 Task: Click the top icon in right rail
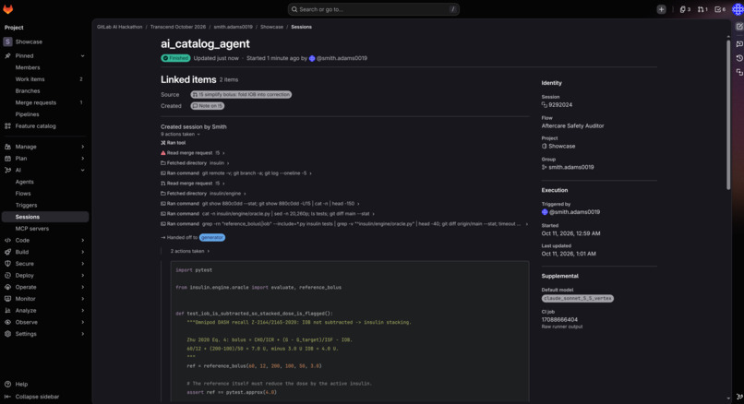(738, 27)
